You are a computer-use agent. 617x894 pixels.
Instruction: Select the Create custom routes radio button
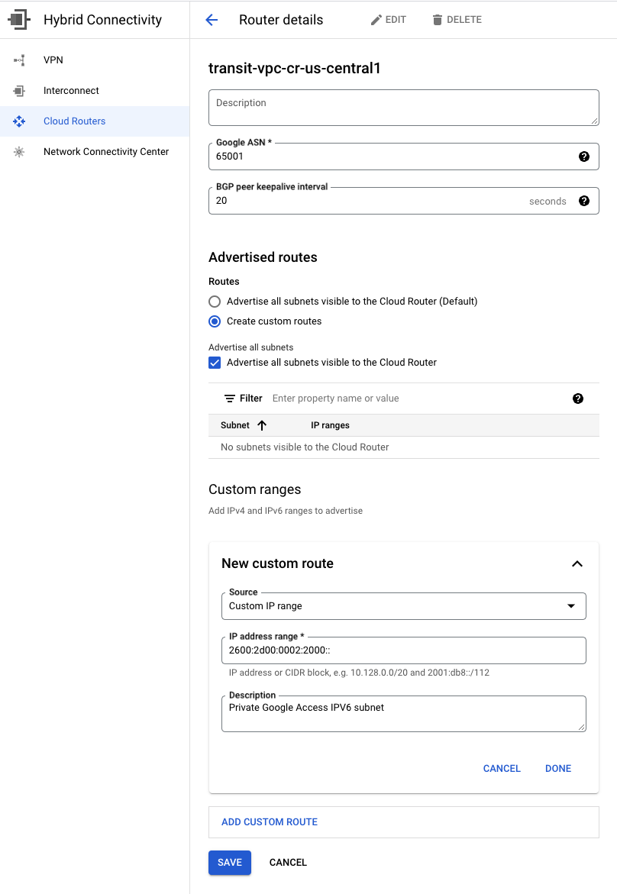tap(215, 321)
